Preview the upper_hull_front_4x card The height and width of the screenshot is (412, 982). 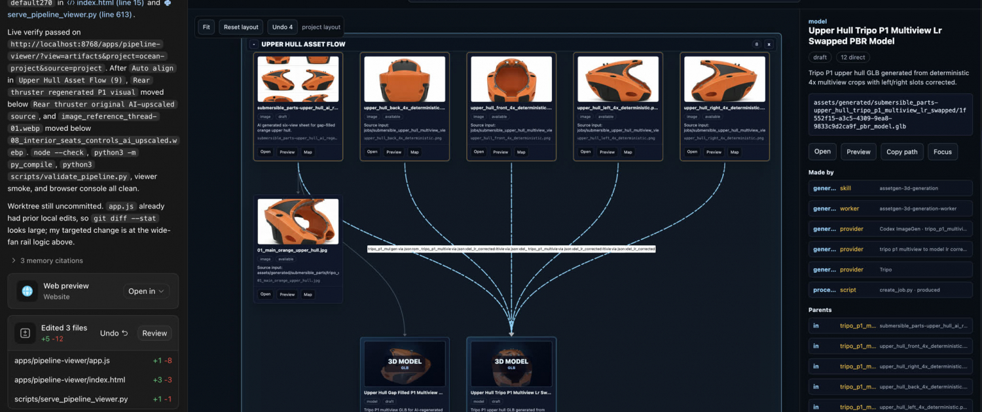pos(501,152)
